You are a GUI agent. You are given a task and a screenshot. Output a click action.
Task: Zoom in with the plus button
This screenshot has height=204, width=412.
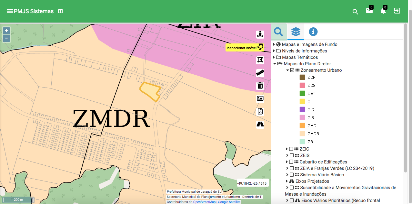6,31
